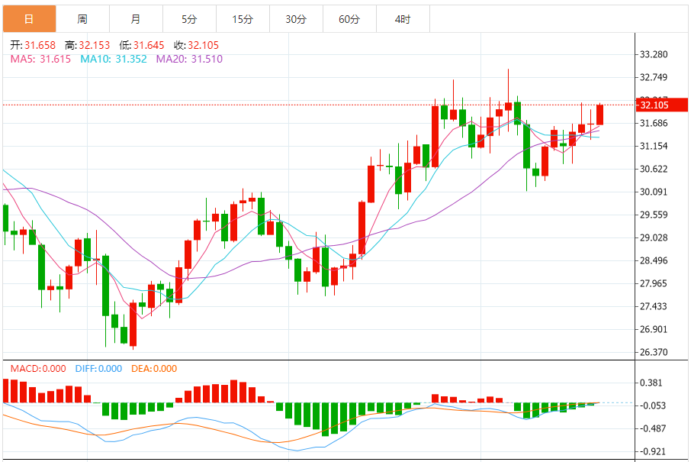Click the 33.280 price axis label
This screenshot has height=462, width=691.
pyautogui.click(x=654, y=55)
